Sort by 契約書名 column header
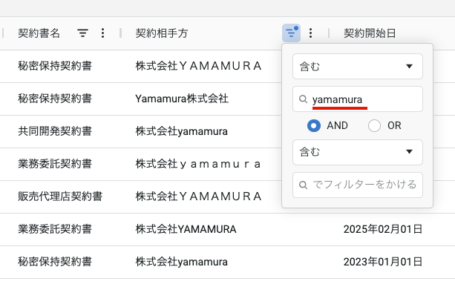 pos(39,33)
